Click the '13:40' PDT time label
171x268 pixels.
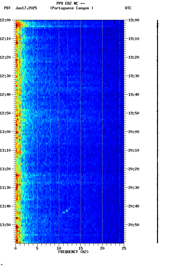(x=5, y=207)
